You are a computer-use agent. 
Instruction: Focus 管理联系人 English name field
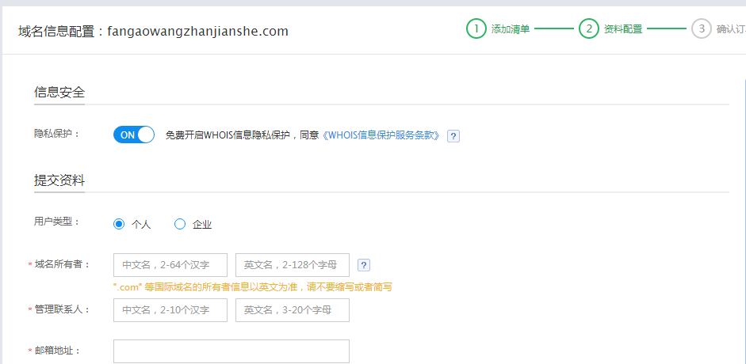pyautogui.click(x=293, y=310)
